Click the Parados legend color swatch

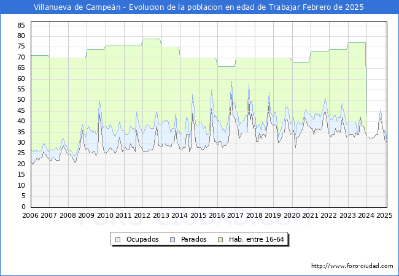coord(172,240)
